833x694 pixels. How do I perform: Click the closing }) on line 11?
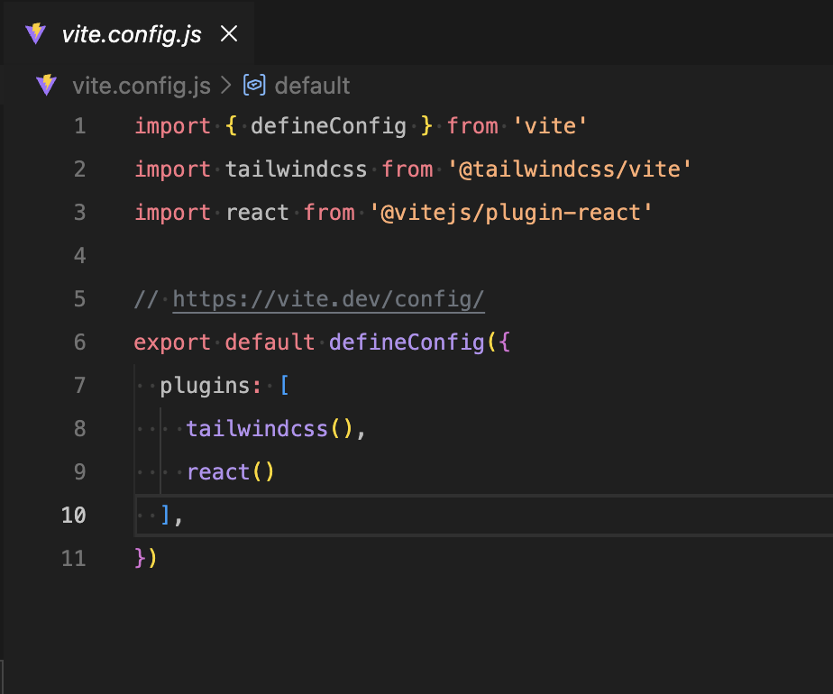145,559
